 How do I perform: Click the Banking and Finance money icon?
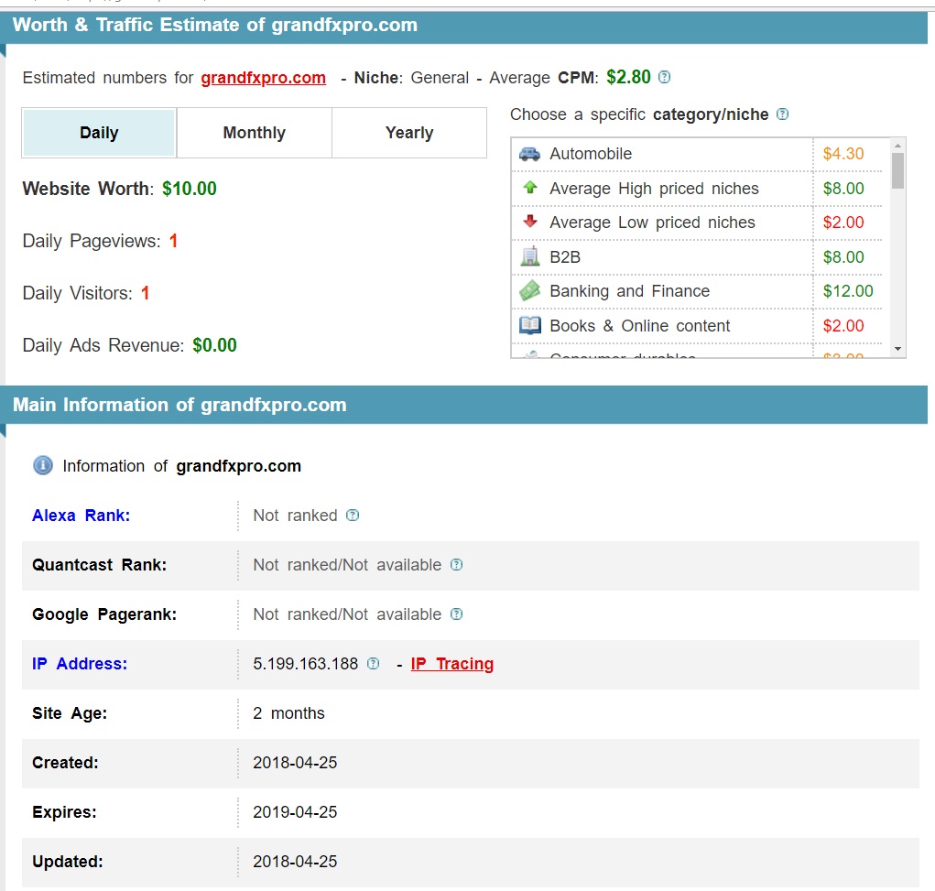click(x=529, y=291)
